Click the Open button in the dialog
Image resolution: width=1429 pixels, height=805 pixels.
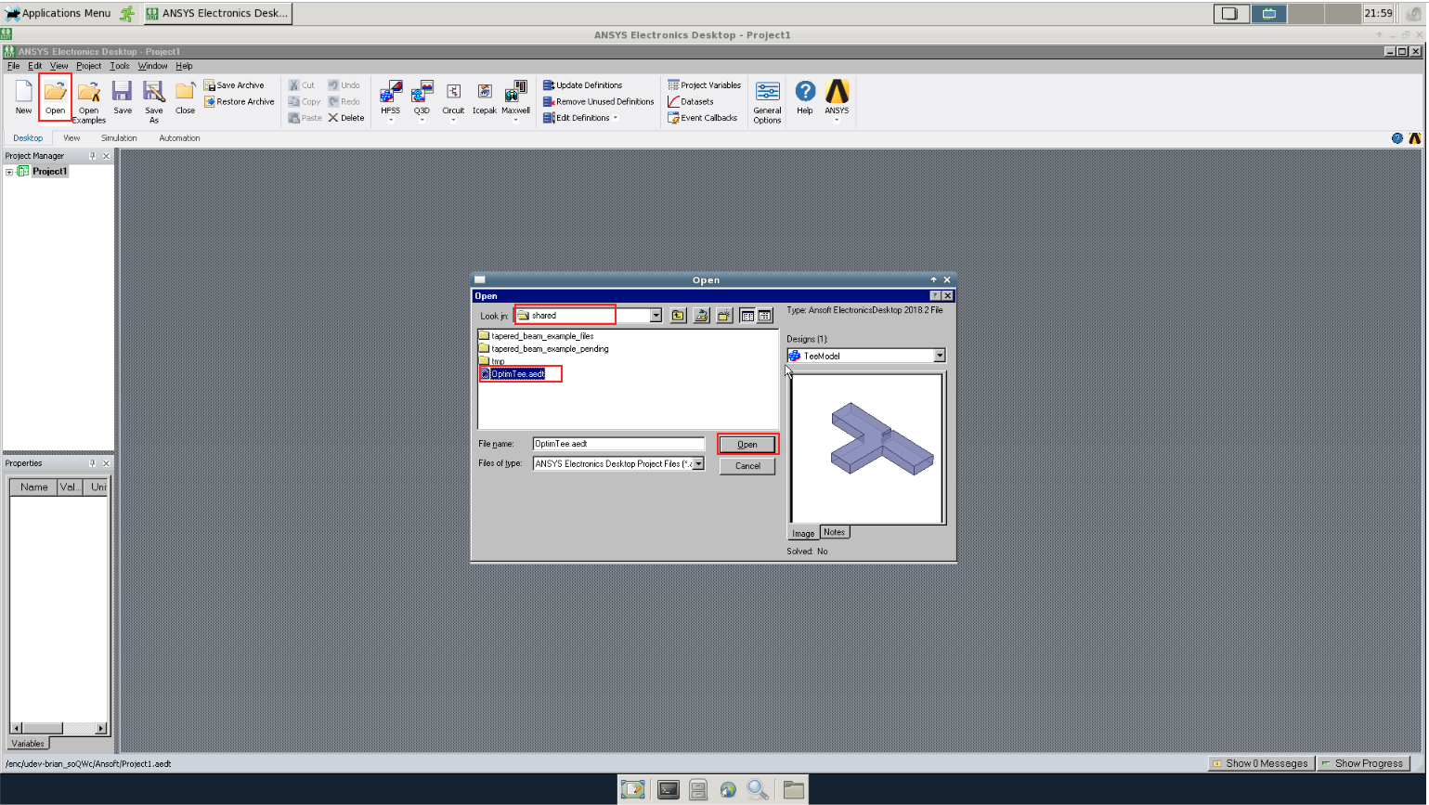(747, 445)
